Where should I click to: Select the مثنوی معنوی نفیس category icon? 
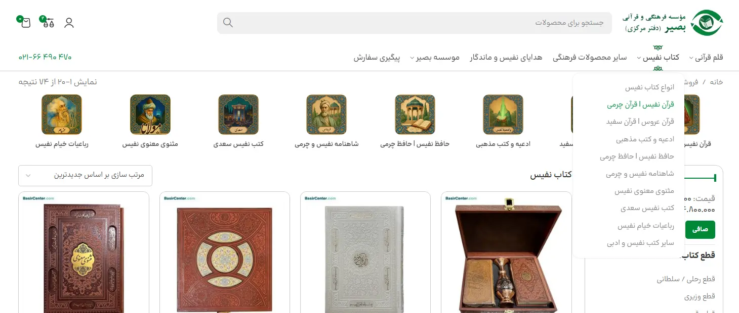pyautogui.click(x=150, y=115)
